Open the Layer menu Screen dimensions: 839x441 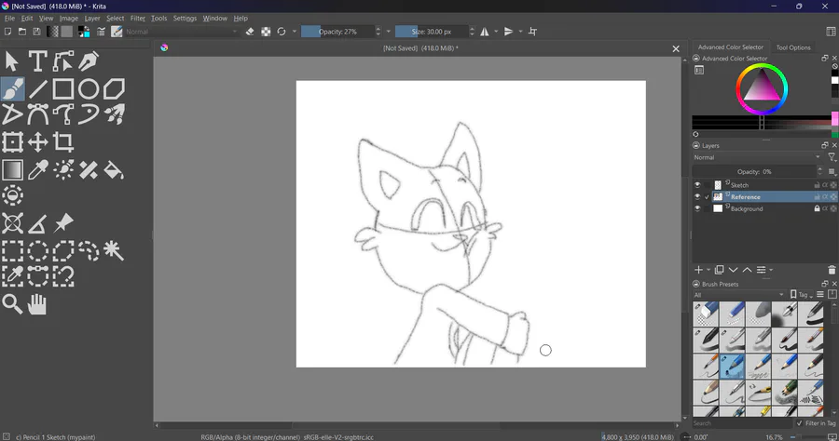(x=92, y=19)
